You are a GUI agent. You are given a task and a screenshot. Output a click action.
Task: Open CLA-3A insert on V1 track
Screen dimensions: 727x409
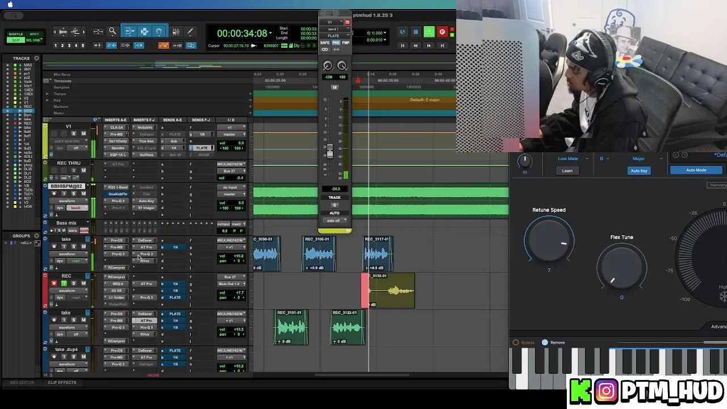[x=117, y=128]
